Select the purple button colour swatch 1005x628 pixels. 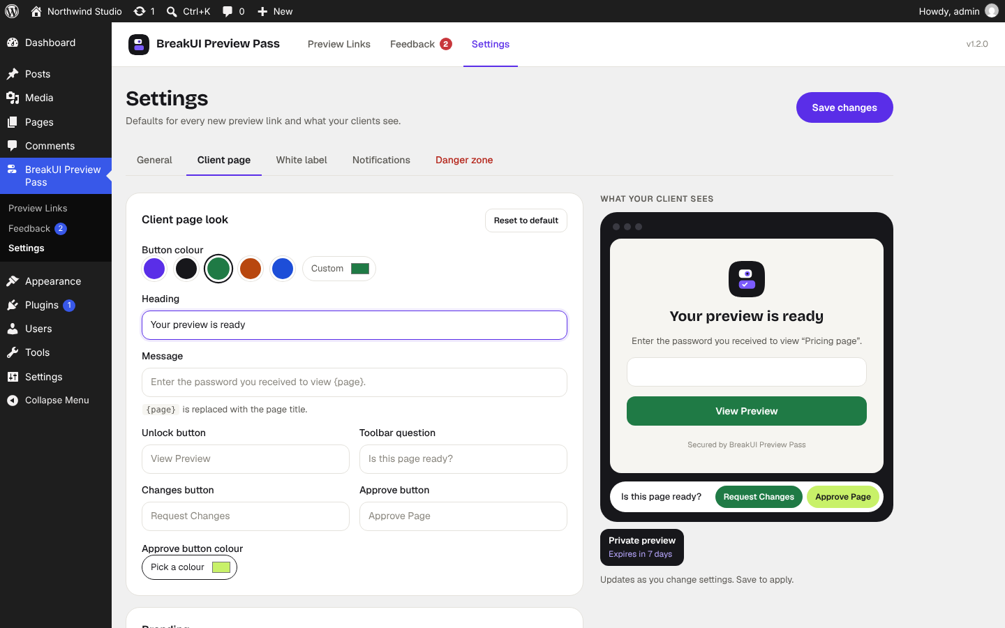(154, 269)
